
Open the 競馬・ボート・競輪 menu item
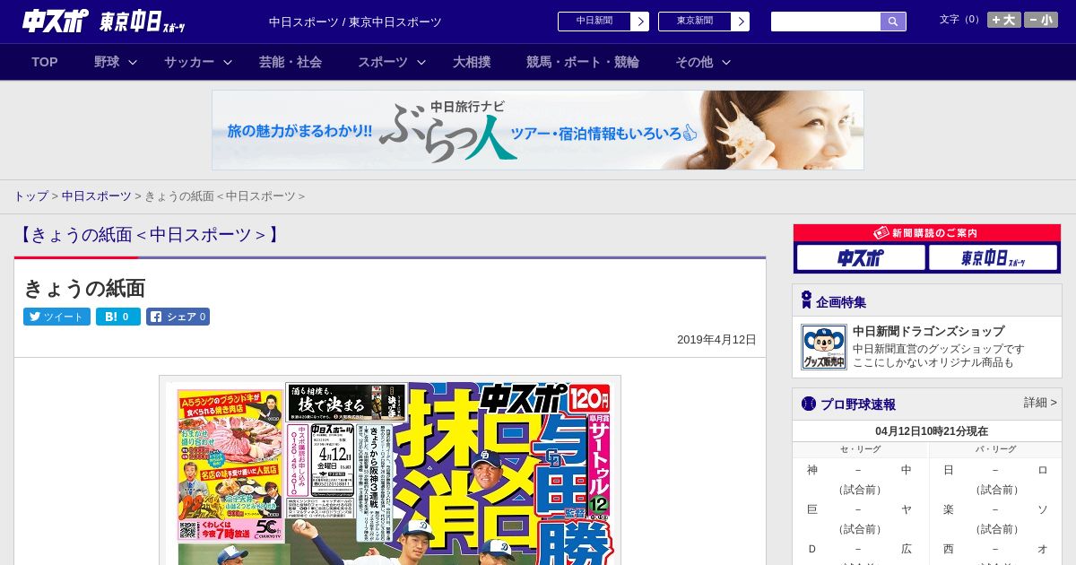tap(583, 62)
